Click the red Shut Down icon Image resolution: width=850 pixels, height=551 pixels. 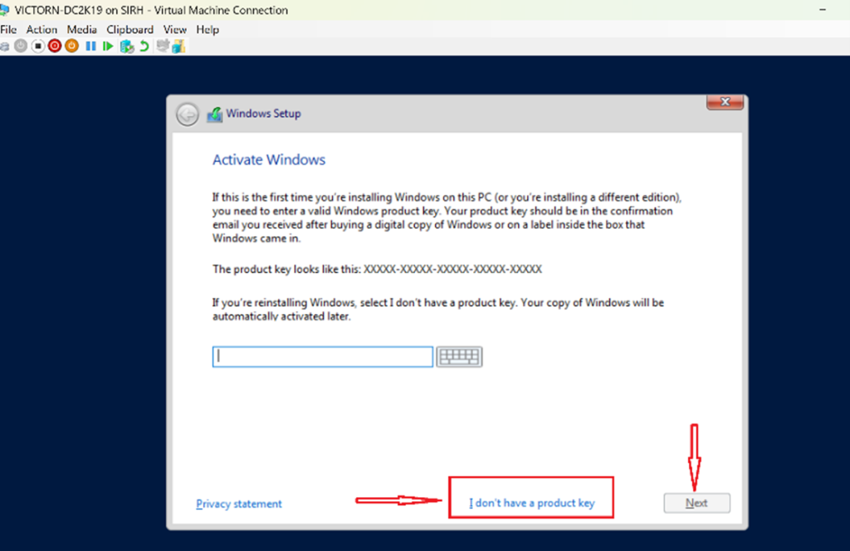click(55, 46)
